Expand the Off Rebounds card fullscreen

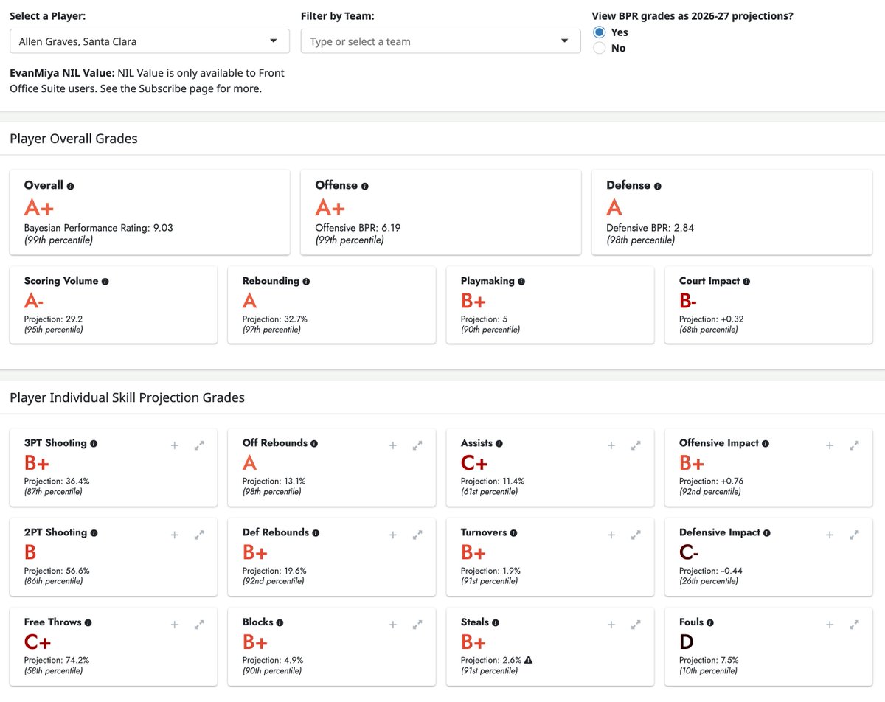coord(417,445)
